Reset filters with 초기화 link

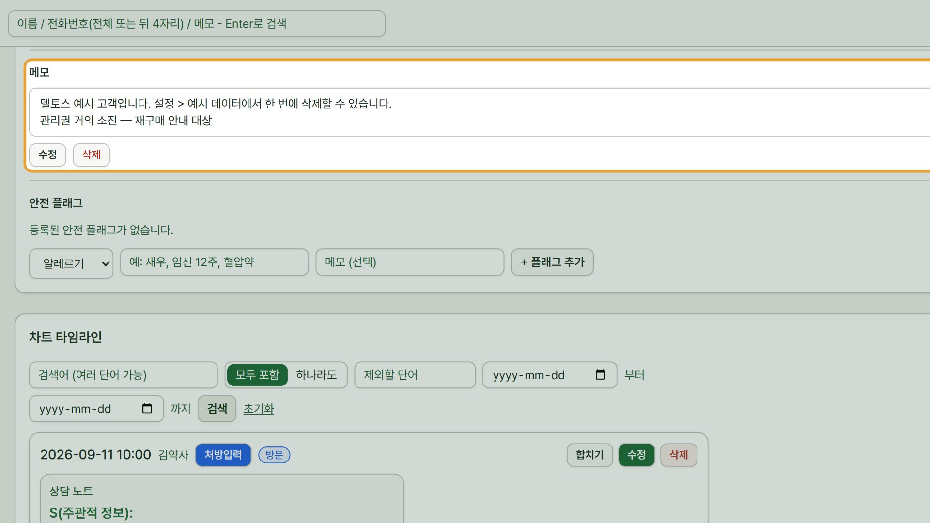[x=259, y=409]
